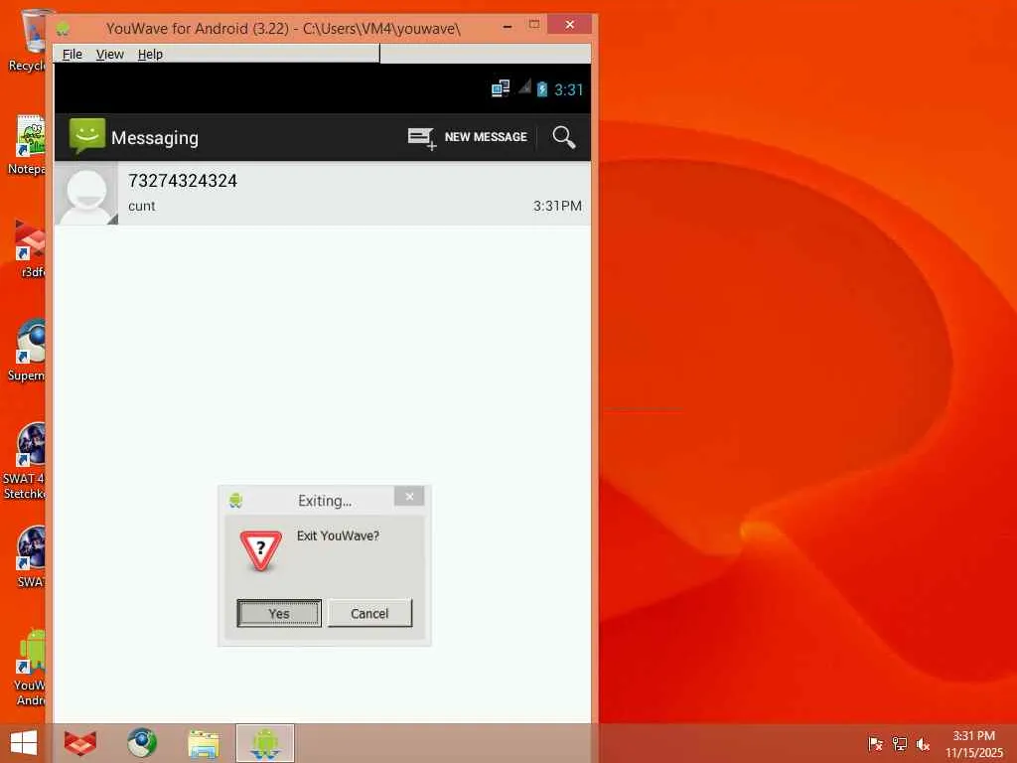Minimize the YouWave window

click(x=508, y=26)
